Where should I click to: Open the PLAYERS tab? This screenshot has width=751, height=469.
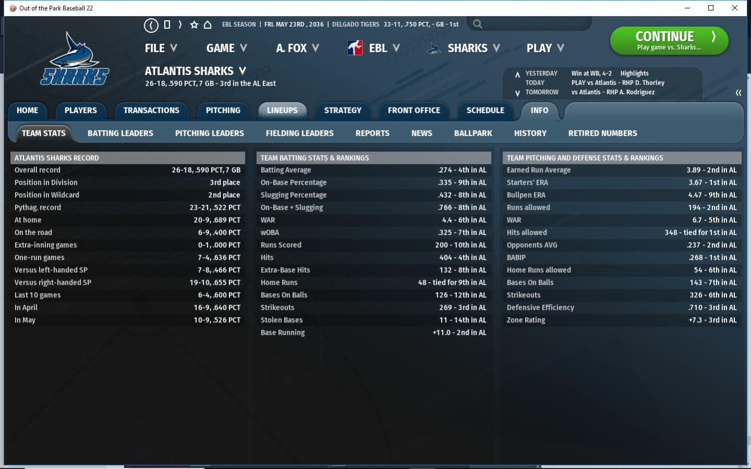click(80, 111)
